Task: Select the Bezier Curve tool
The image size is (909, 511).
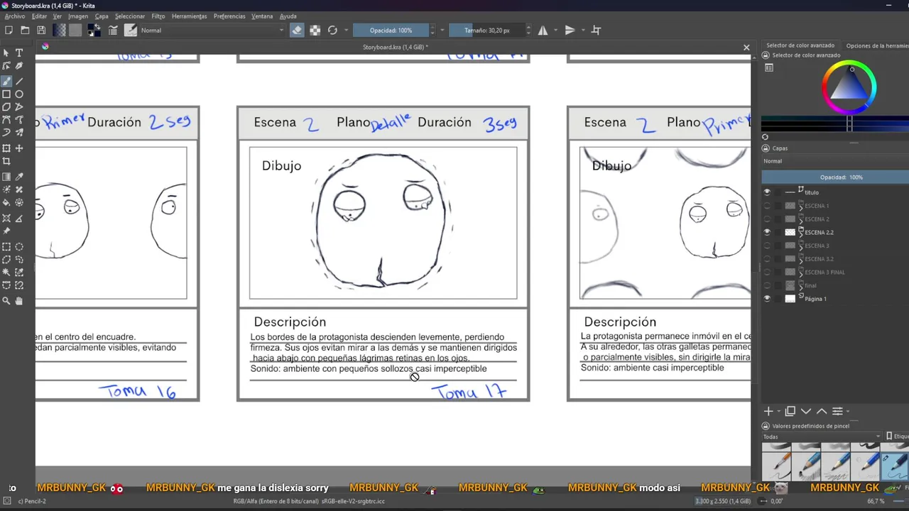Action: 6,120
